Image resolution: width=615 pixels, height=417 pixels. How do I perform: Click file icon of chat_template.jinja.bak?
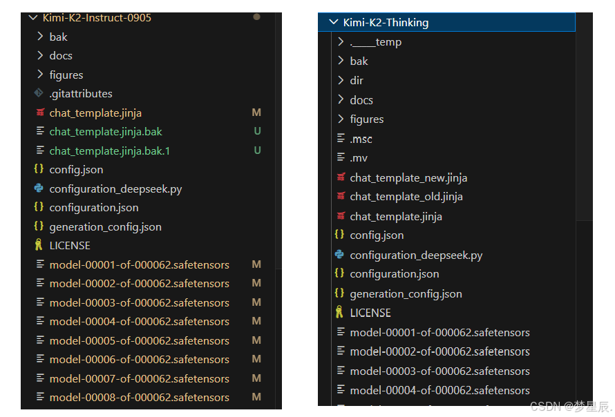click(40, 131)
